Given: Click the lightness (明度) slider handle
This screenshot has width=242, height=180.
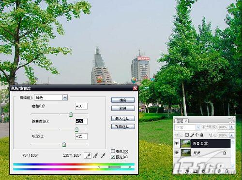Looking at the screenshot, I should click(64, 144).
